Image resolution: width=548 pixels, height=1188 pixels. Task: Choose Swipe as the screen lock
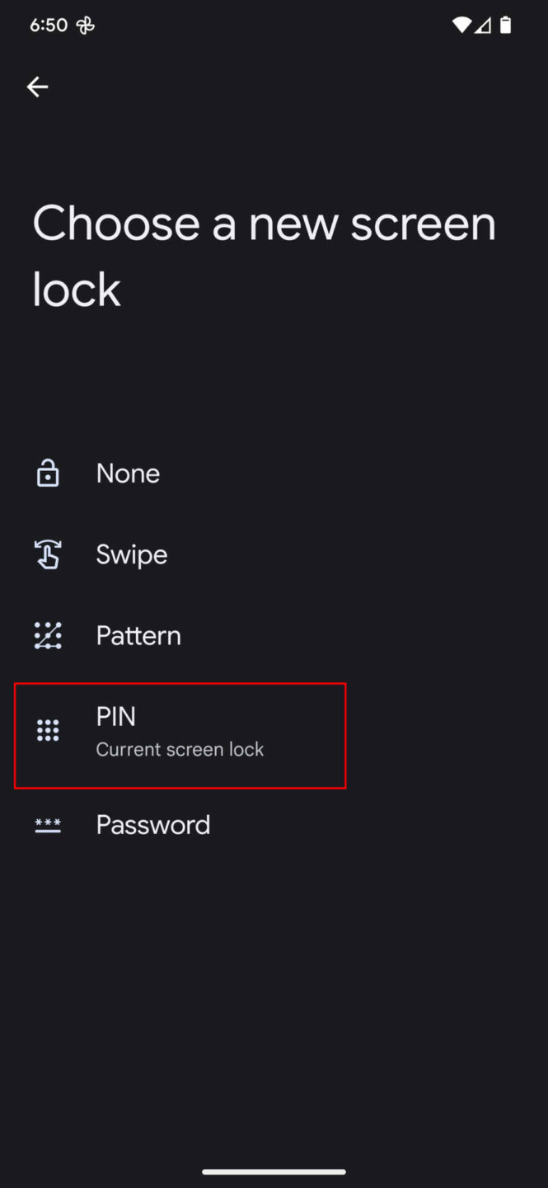pyautogui.click(x=131, y=554)
